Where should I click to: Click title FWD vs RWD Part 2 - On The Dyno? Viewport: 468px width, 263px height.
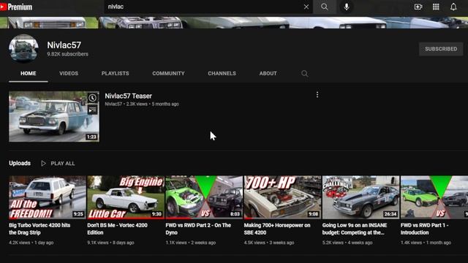click(x=198, y=229)
